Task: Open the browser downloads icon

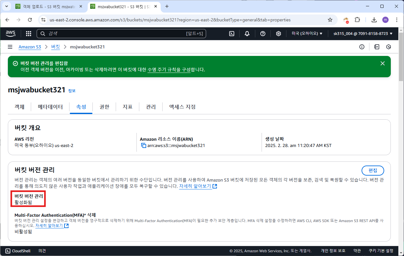Action: click(374, 20)
